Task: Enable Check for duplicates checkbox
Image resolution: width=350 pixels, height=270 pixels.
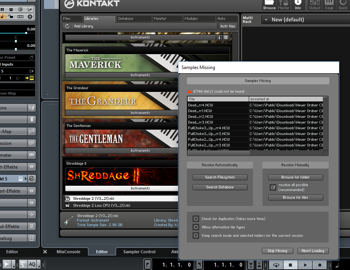Action: (196, 219)
